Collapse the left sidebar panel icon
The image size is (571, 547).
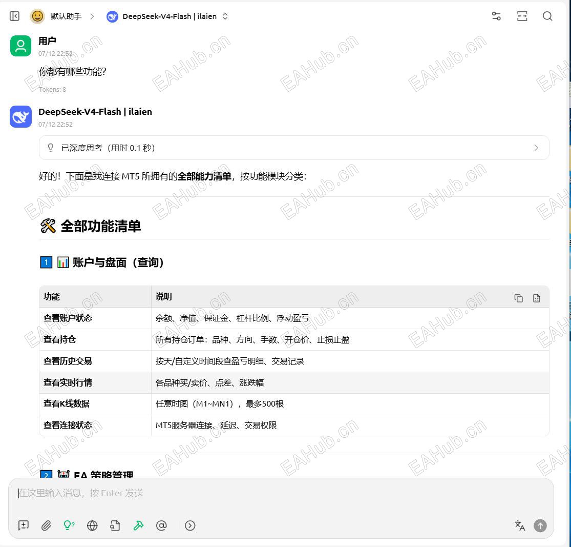point(14,16)
